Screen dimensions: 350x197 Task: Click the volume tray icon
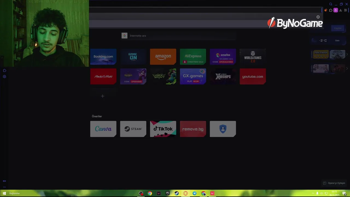click(322, 193)
